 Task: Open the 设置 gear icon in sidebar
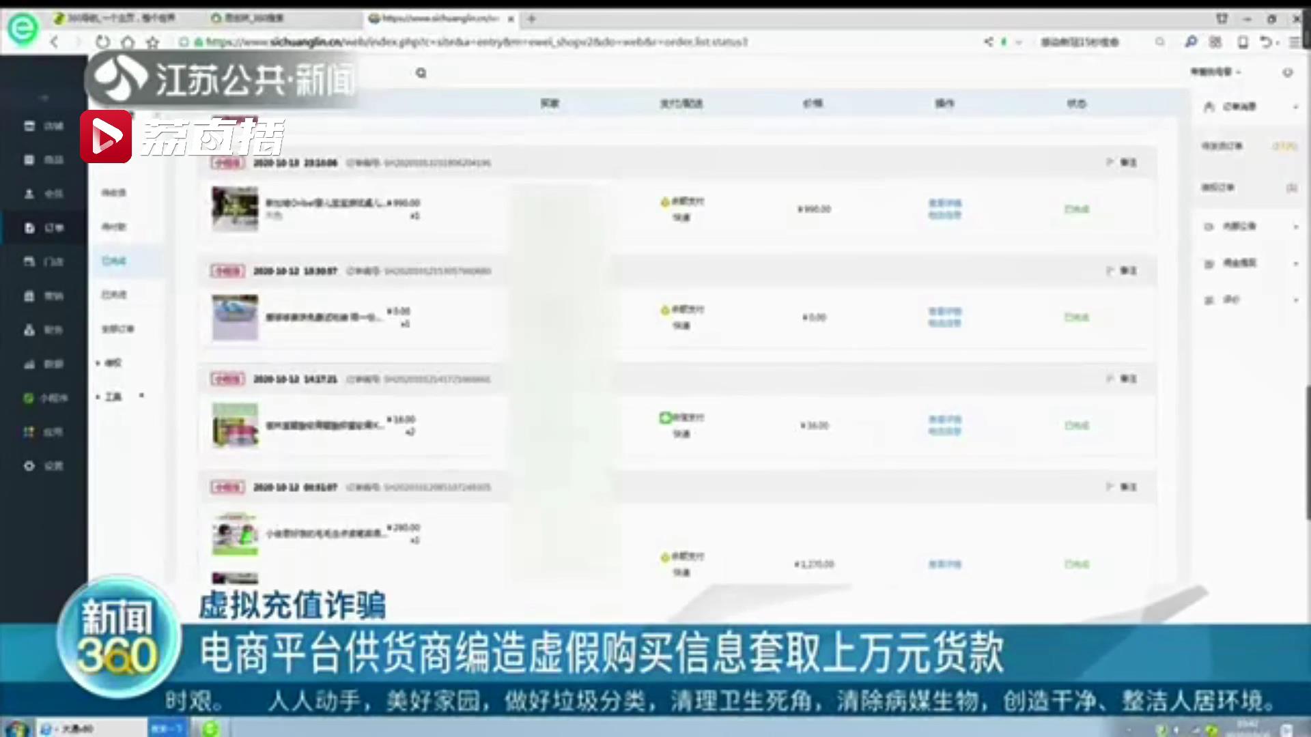tap(30, 466)
